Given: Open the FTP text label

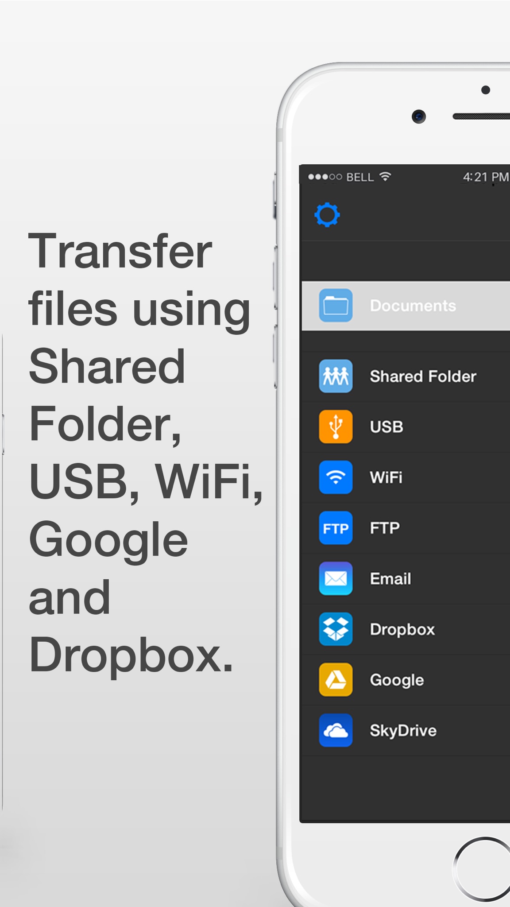Looking at the screenshot, I should pyautogui.click(x=385, y=528).
